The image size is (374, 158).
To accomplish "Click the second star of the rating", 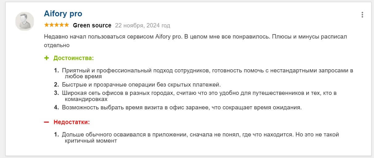I will (52, 25).
